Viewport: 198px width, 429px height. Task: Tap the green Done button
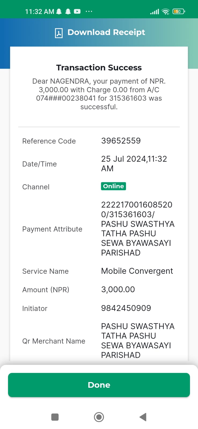tap(99, 385)
